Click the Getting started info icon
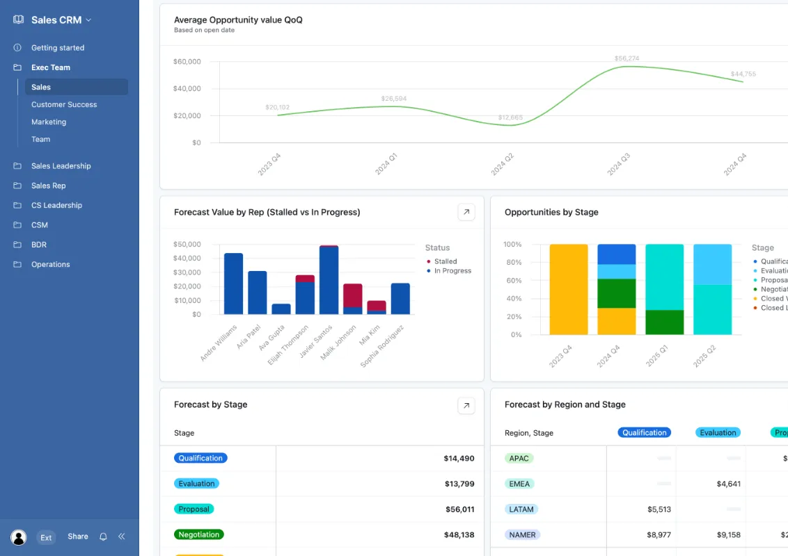The width and height of the screenshot is (788, 556). point(17,47)
